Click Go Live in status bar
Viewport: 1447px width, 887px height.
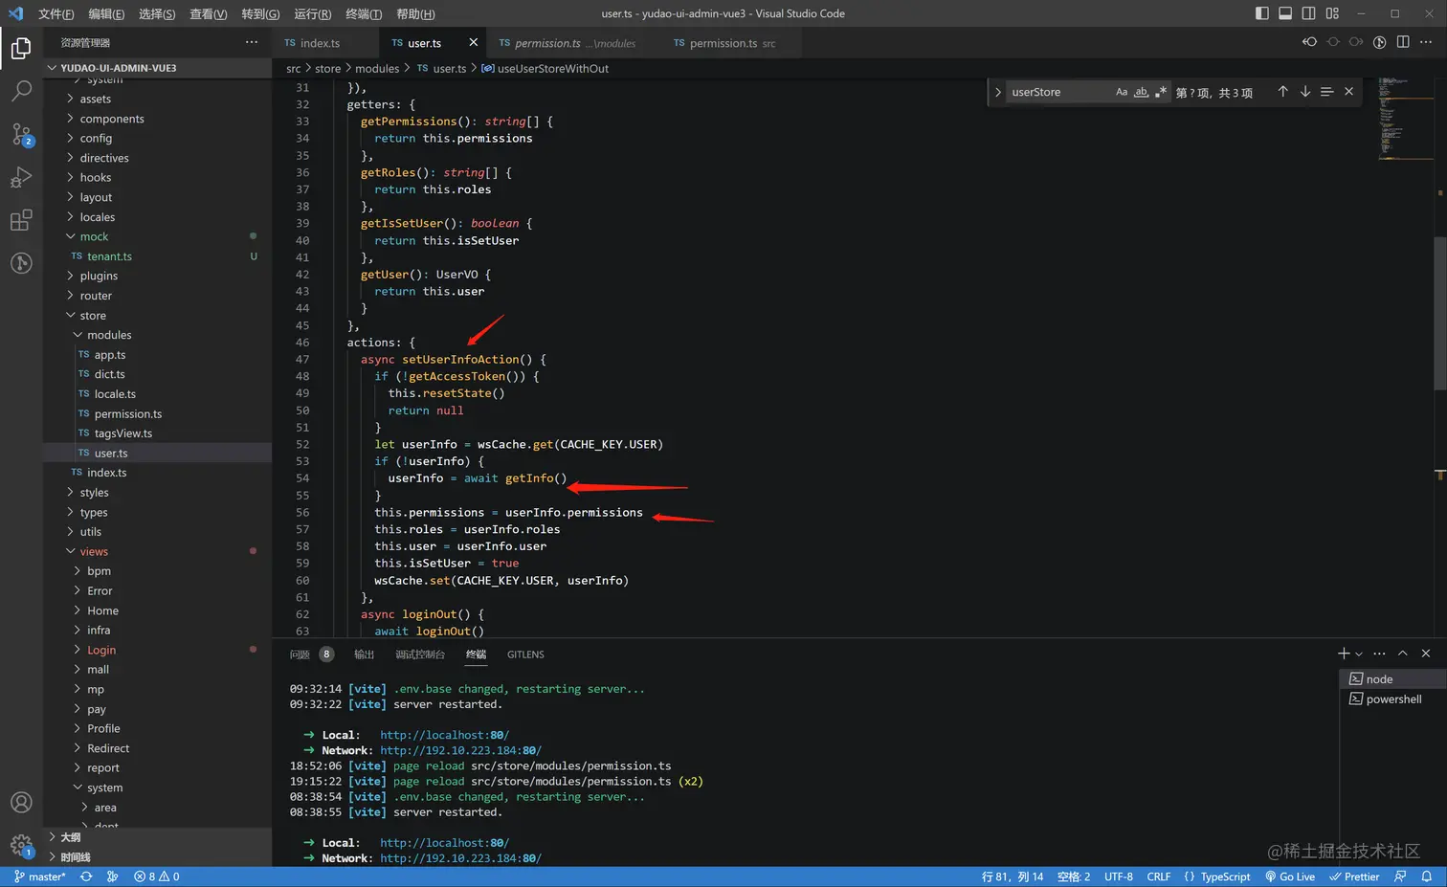pos(1290,876)
